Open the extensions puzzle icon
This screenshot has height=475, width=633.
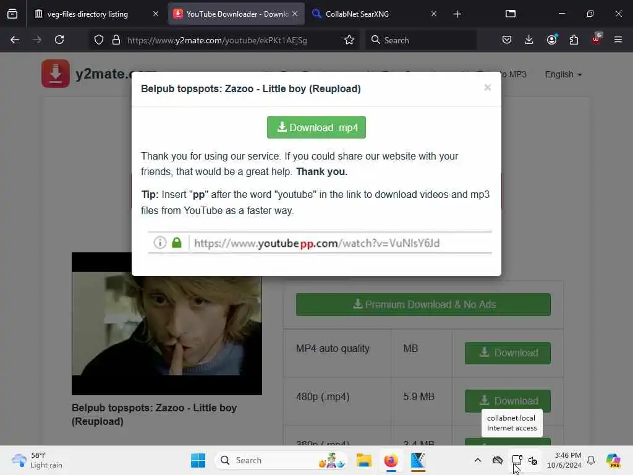pyautogui.click(x=574, y=40)
